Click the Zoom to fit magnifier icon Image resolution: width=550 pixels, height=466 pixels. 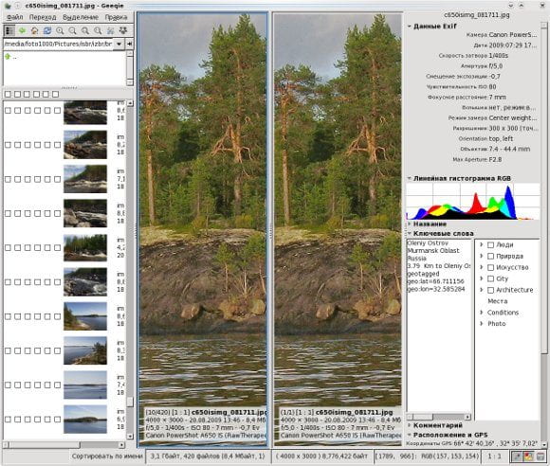point(85,30)
